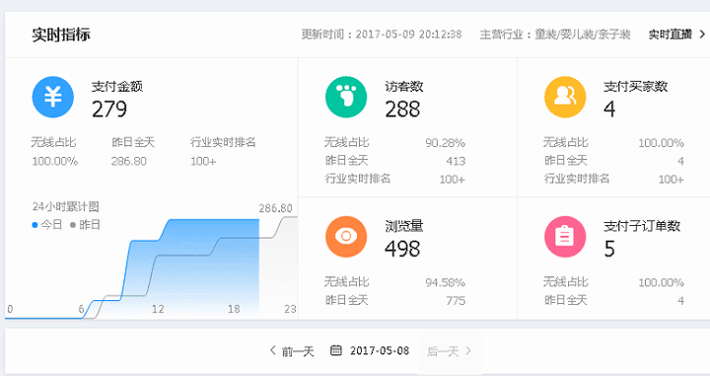
Task: Toggle 昨日 series in chart legend
Action: coord(85,225)
